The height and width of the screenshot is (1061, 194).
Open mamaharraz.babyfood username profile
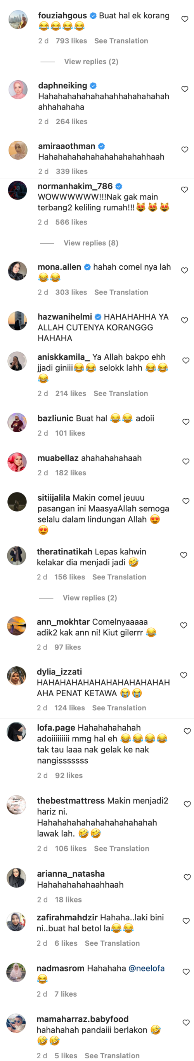82,1019
